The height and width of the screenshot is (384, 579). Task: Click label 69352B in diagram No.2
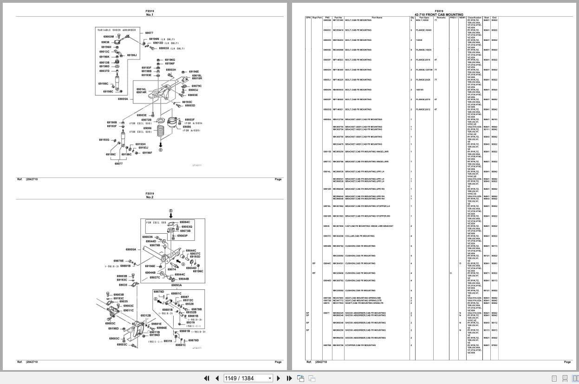coord(191,313)
